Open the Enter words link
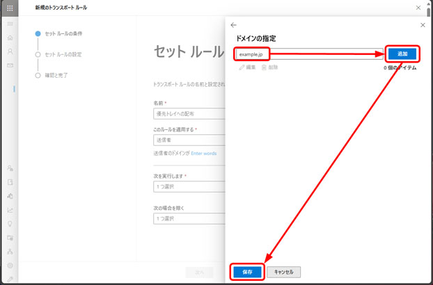Screen dimensions: 433x285 [204, 153]
